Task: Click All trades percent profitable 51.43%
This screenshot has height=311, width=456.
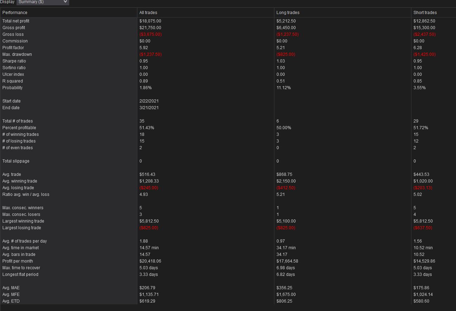Action: 147,128
